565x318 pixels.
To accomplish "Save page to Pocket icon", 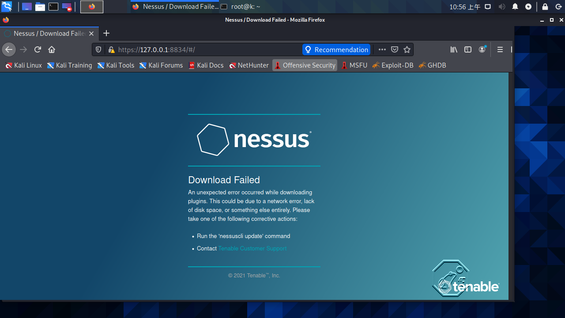I will click(x=395, y=50).
